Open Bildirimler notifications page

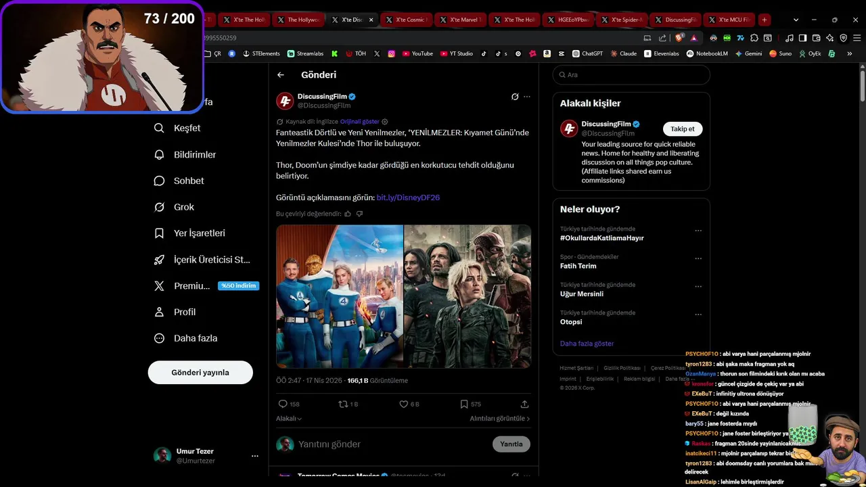point(186,154)
